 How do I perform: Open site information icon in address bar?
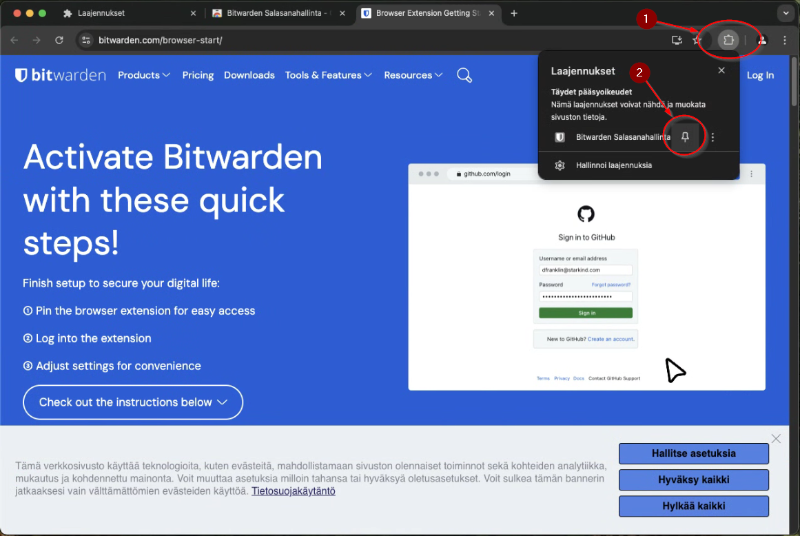point(86,40)
